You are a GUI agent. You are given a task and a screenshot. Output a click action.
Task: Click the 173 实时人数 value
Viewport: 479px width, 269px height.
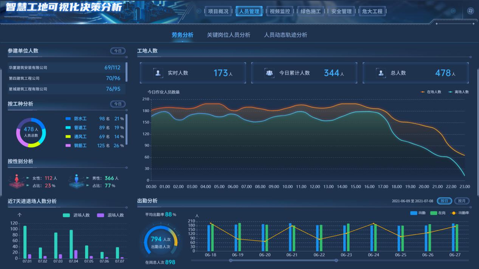221,73
